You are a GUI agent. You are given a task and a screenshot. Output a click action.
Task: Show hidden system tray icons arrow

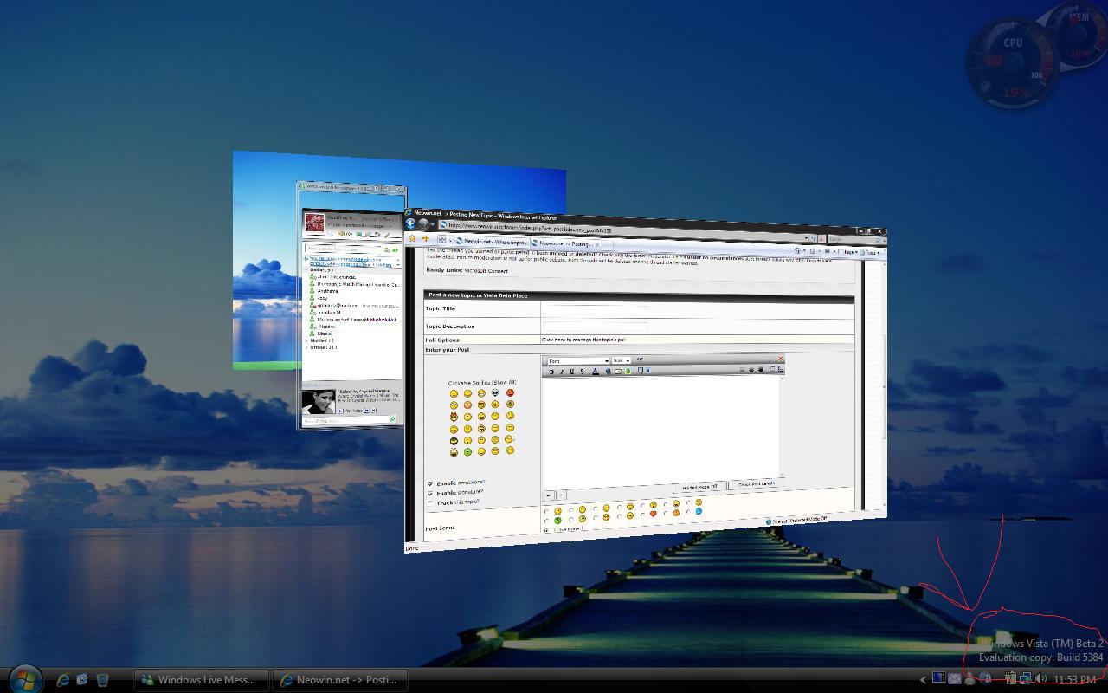(923, 679)
